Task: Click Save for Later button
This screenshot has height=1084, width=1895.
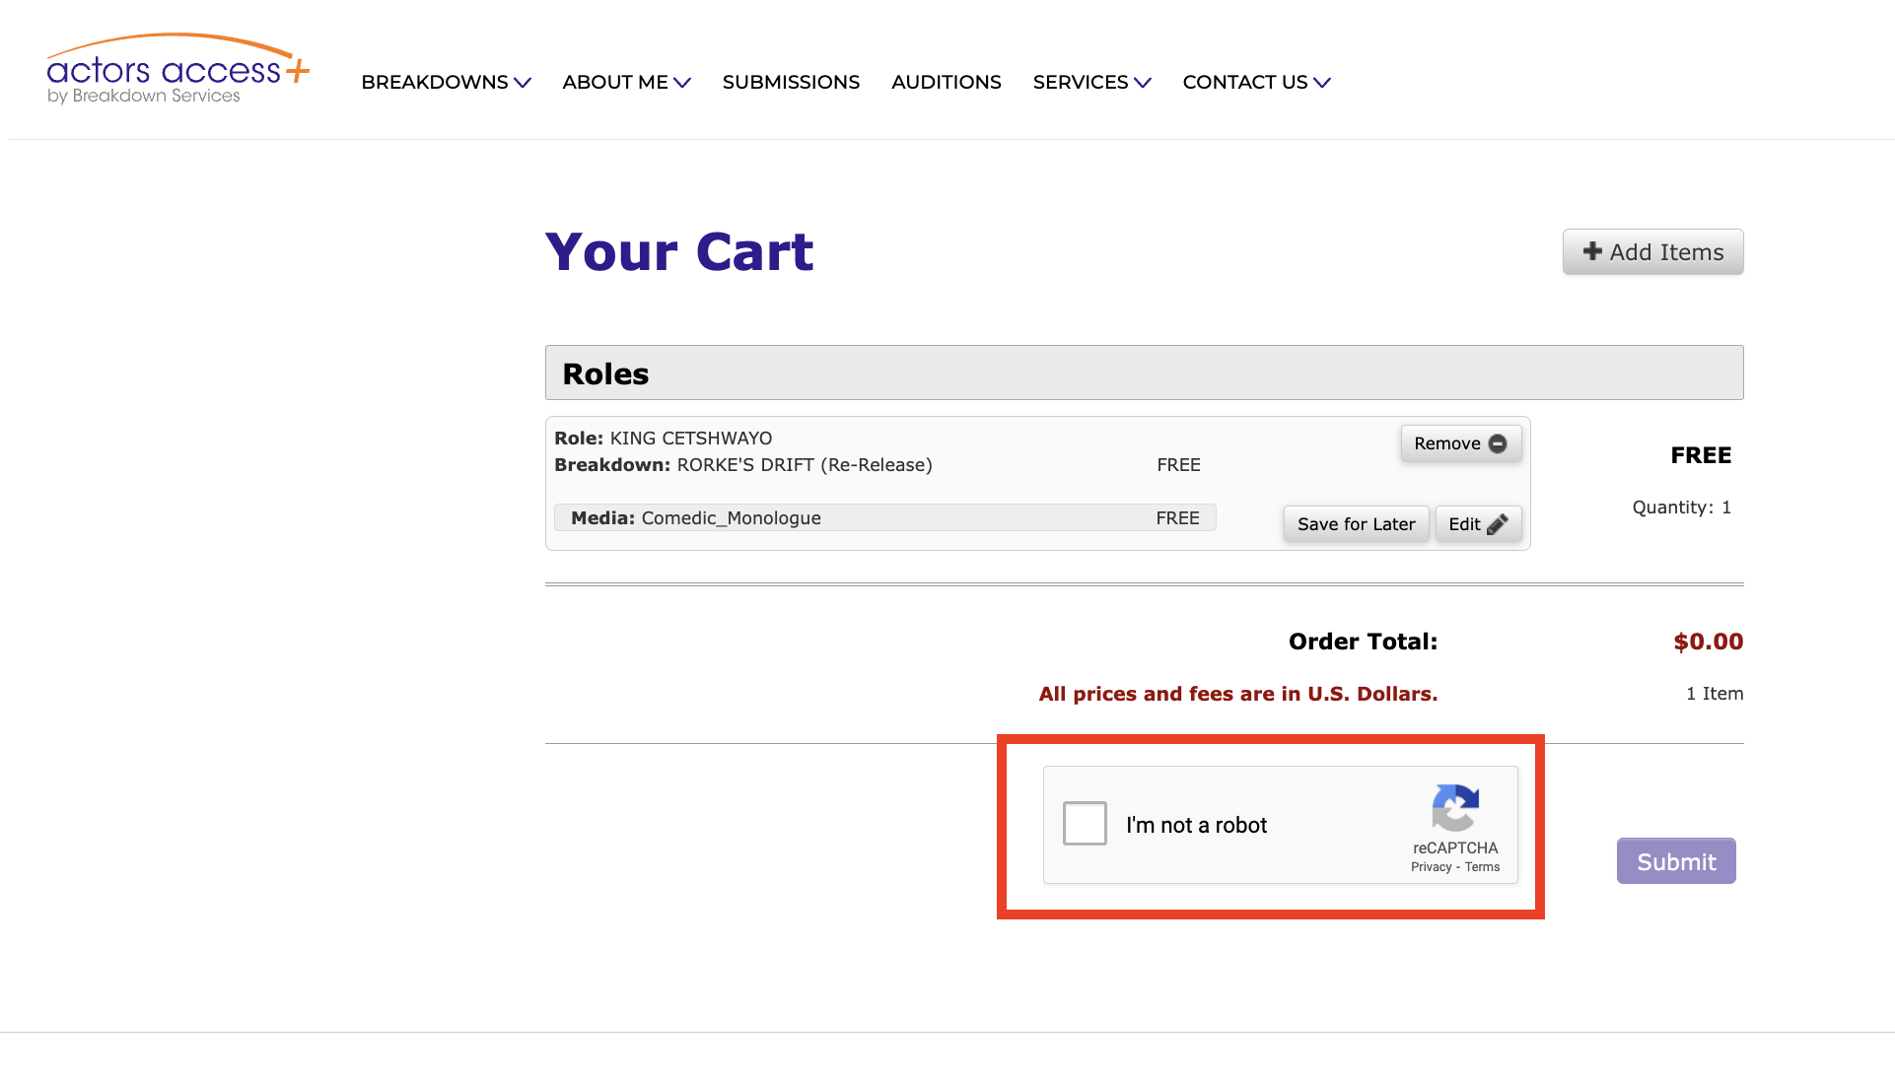Action: pyautogui.click(x=1356, y=524)
